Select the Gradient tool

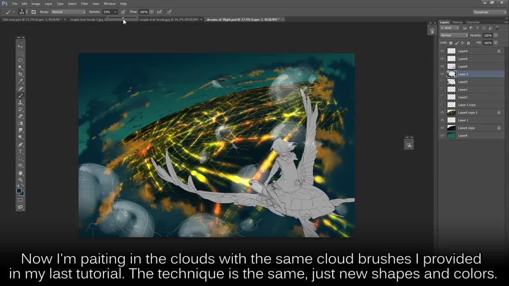(x=21, y=123)
